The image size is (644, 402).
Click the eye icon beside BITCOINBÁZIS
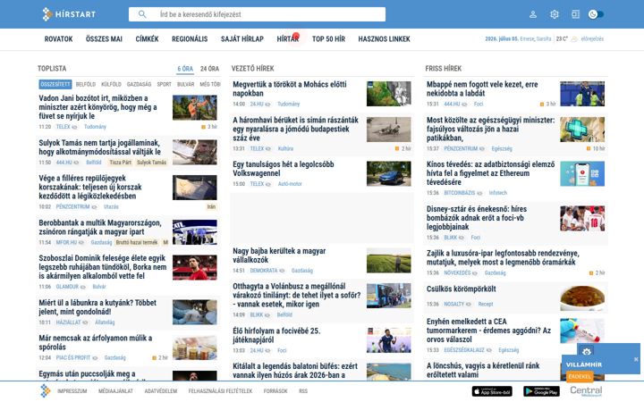coord(479,193)
